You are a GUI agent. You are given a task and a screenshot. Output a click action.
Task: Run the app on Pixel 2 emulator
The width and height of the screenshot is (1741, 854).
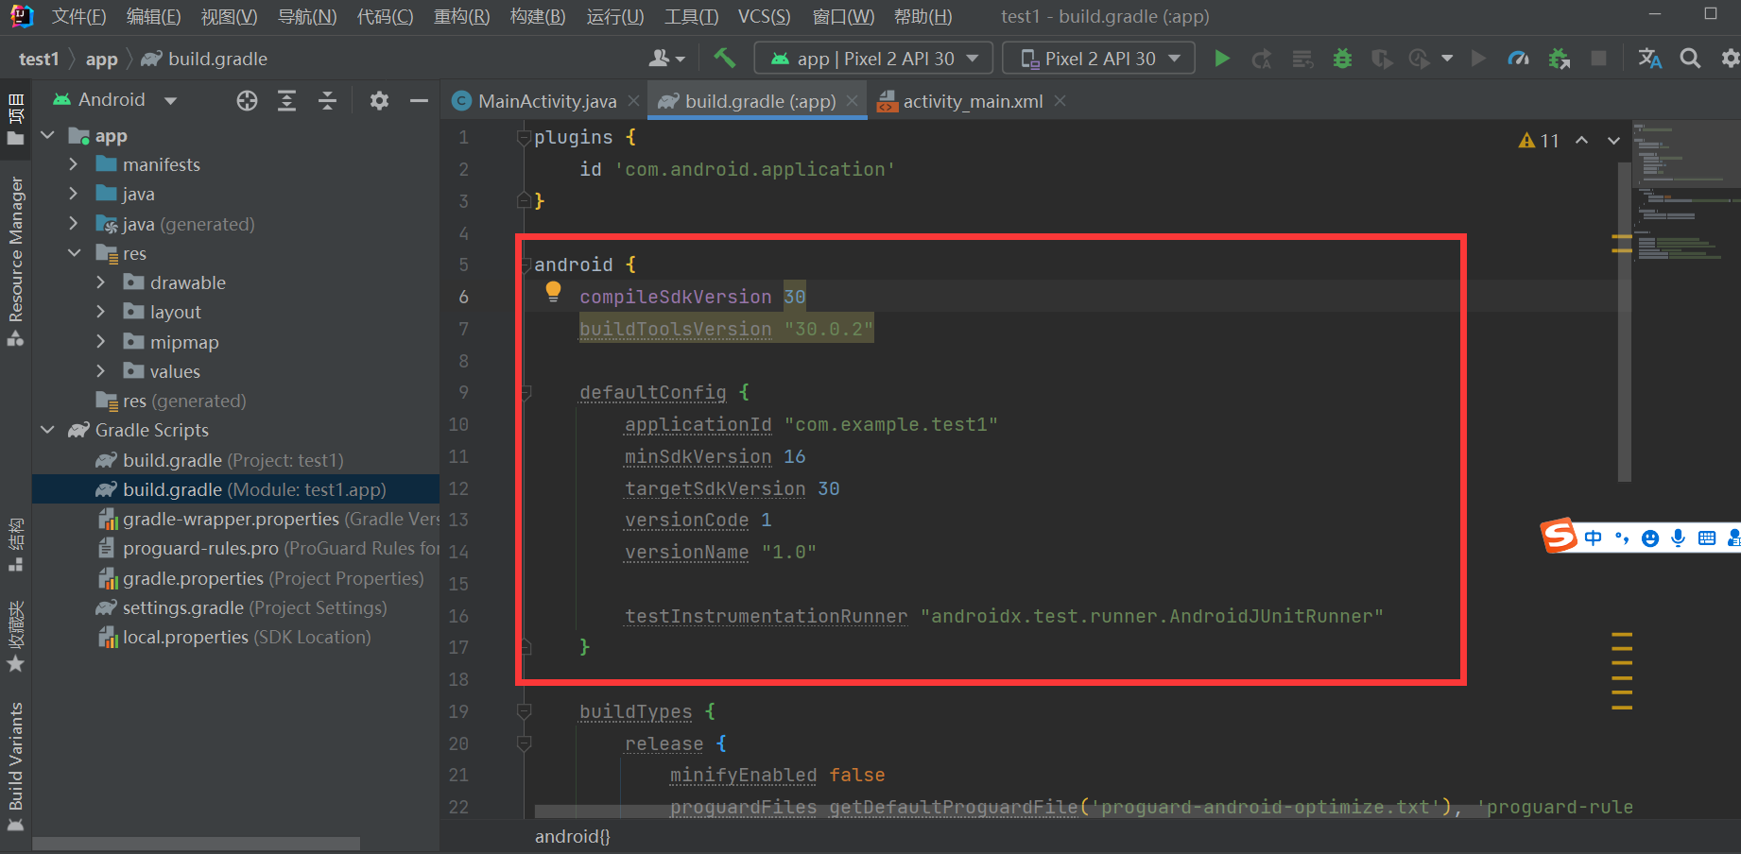tap(1222, 58)
